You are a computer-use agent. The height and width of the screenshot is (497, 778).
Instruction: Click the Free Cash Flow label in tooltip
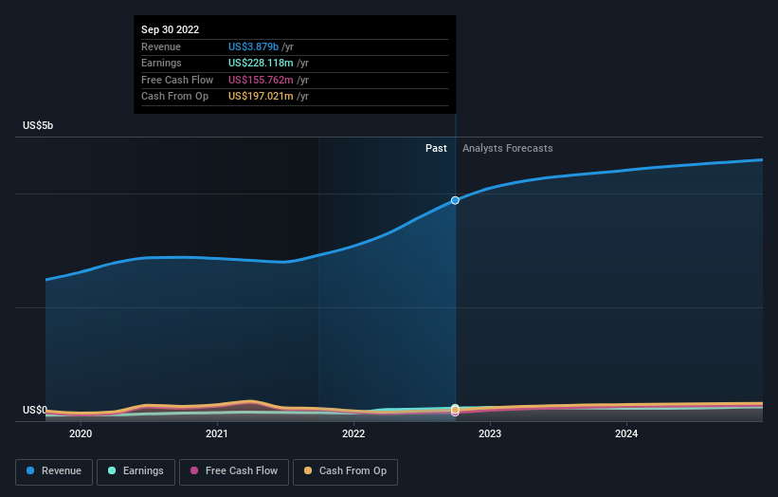click(x=177, y=80)
